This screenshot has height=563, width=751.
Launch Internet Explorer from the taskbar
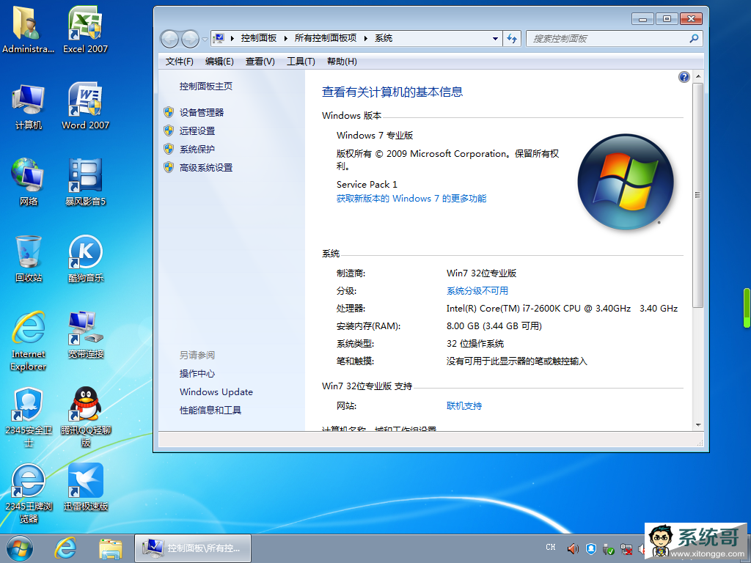click(65, 548)
